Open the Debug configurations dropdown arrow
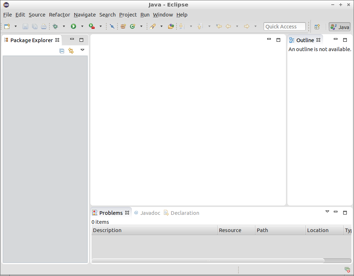The width and height of the screenshot is (354, 276). tap(64, 26)
